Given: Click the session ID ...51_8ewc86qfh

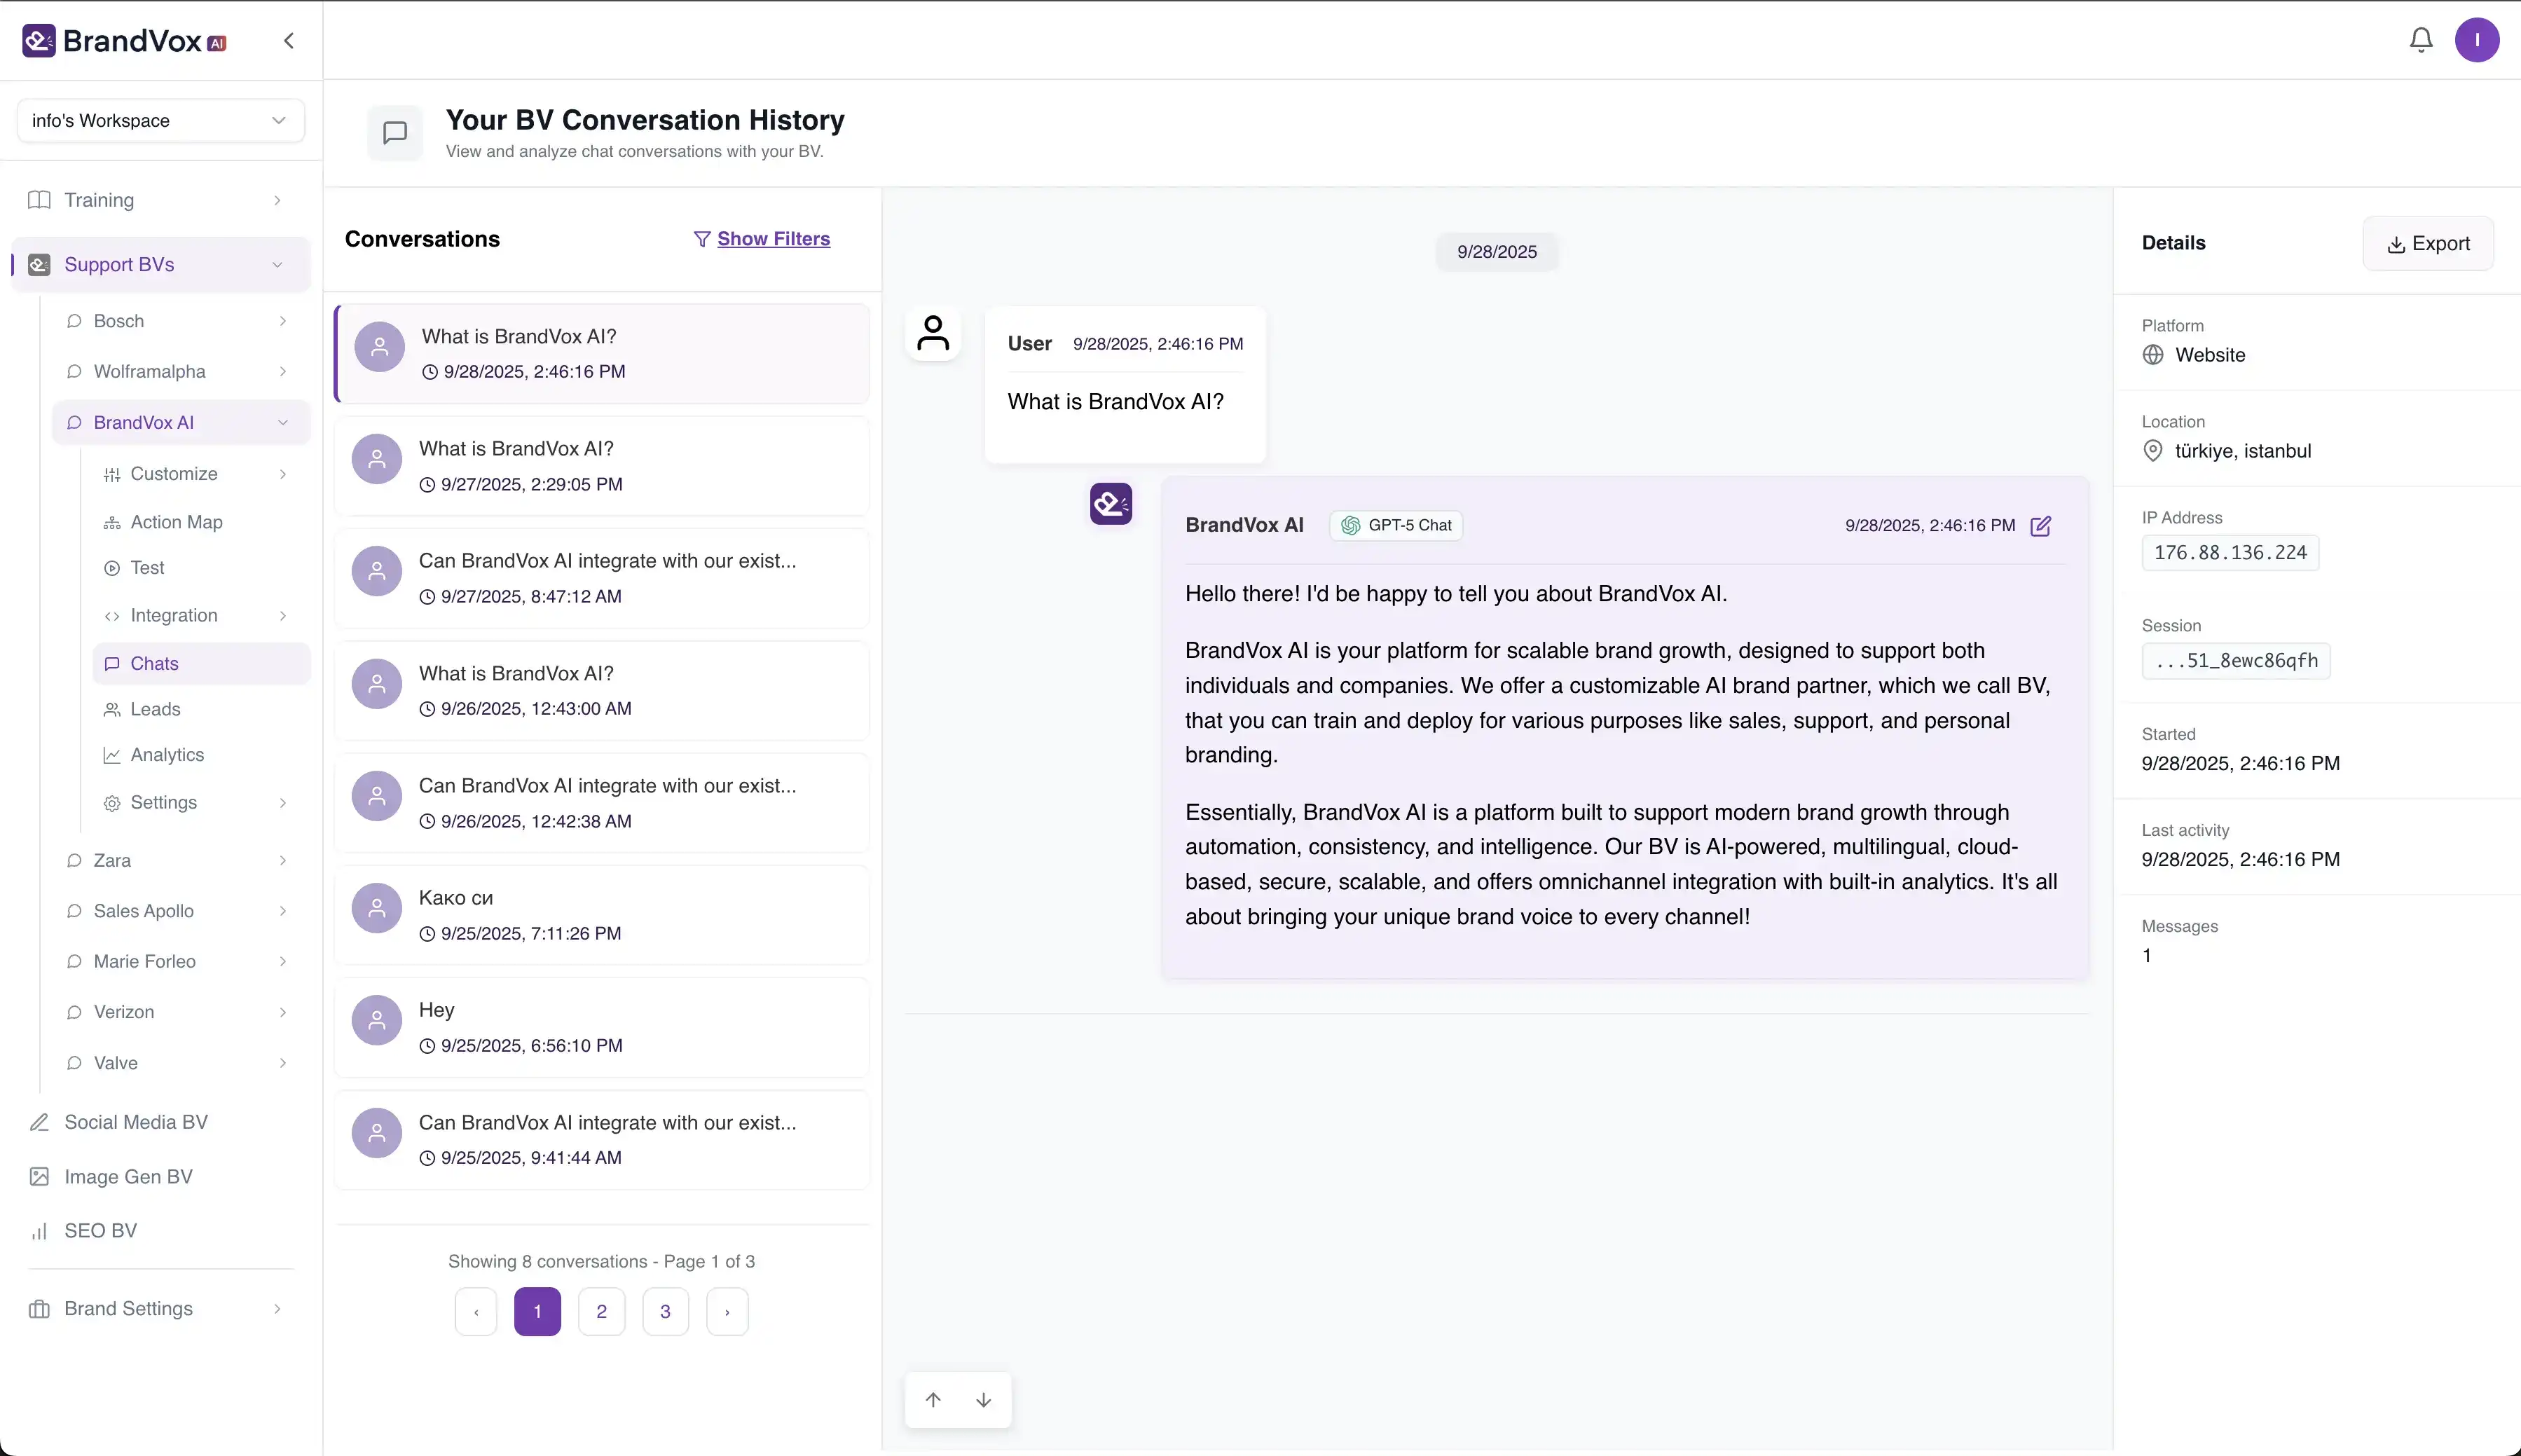Looking at the screenshot, I should 2236,661.
